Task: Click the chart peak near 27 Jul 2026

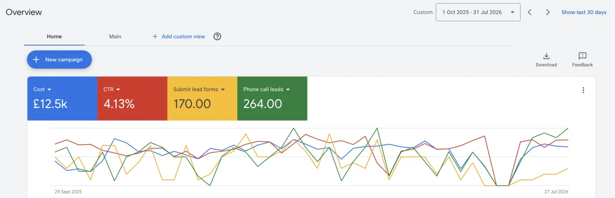Action: [x=568, y=128]
